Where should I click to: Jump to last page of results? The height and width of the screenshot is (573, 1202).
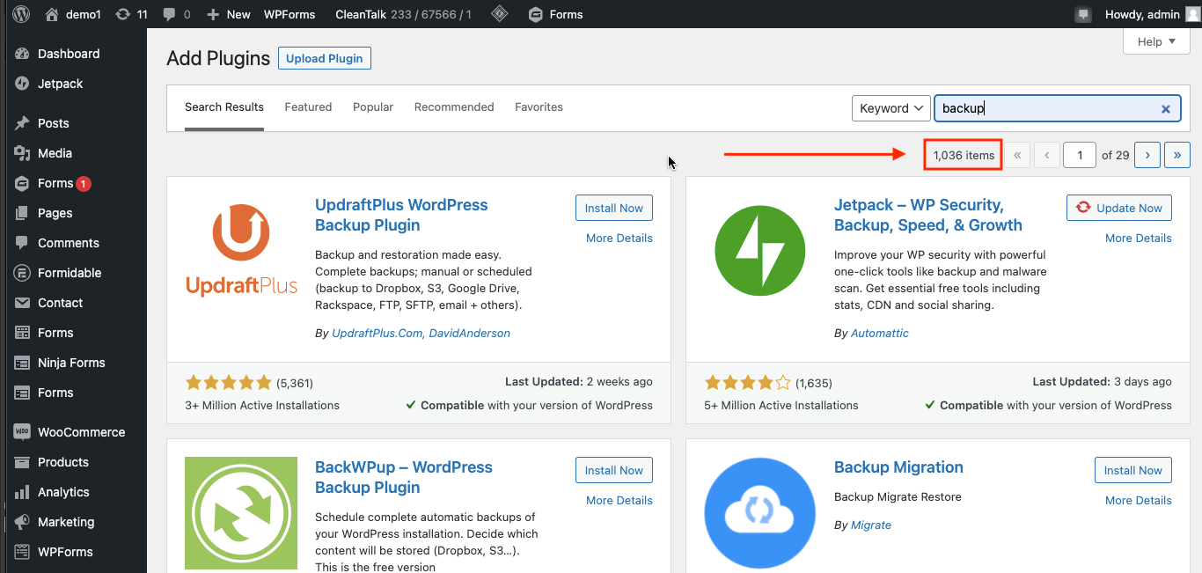(1177, 156)
